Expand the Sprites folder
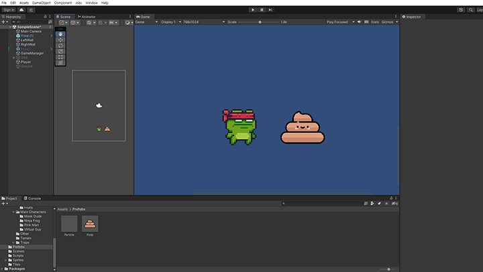The image size is (483, 272). [6, 261]
